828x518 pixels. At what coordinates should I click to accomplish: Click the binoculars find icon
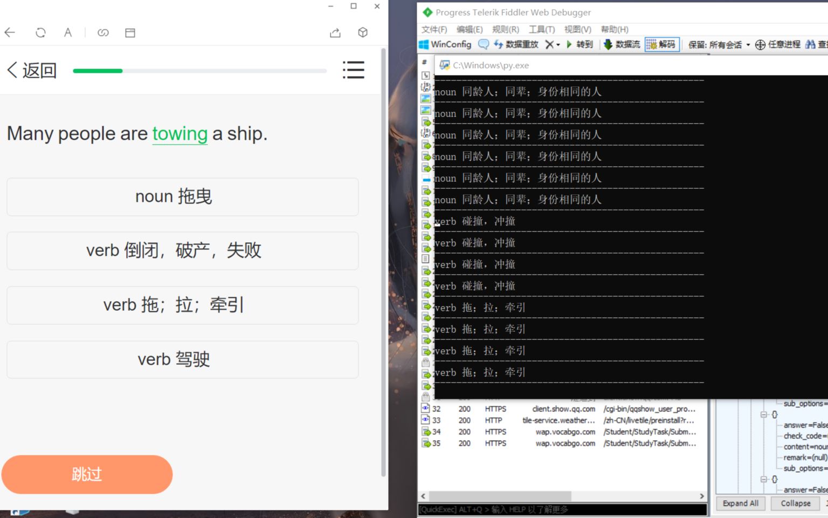click(x=810, y=44)
